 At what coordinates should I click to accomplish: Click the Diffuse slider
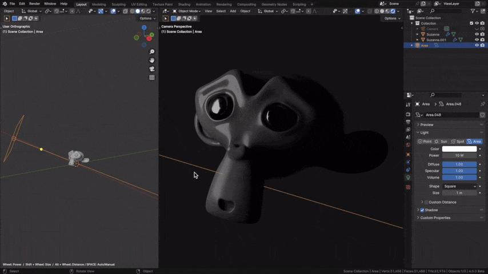pos(459,164)
